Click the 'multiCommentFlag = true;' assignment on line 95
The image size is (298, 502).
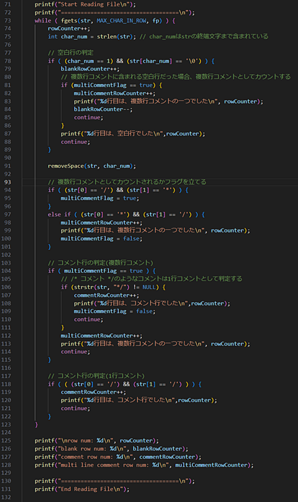[x=100, y=198]
